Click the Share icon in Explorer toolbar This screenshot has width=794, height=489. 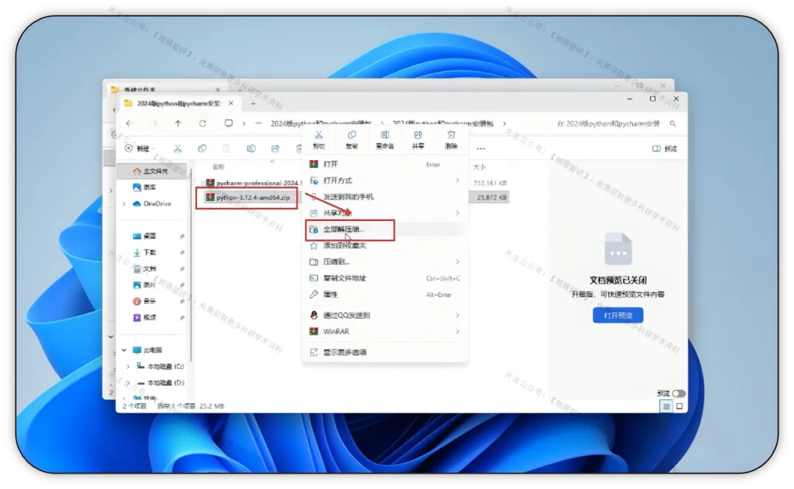(275, 148)
